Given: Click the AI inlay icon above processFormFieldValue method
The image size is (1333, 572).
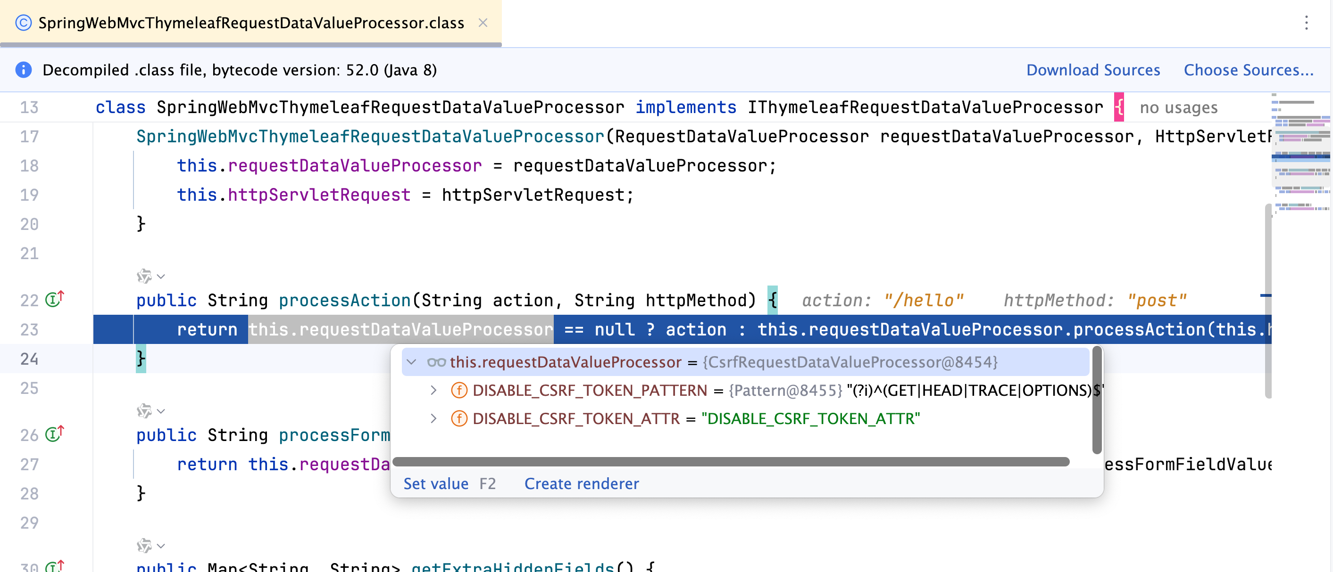Looking at the screenshot, I should 144,411.
